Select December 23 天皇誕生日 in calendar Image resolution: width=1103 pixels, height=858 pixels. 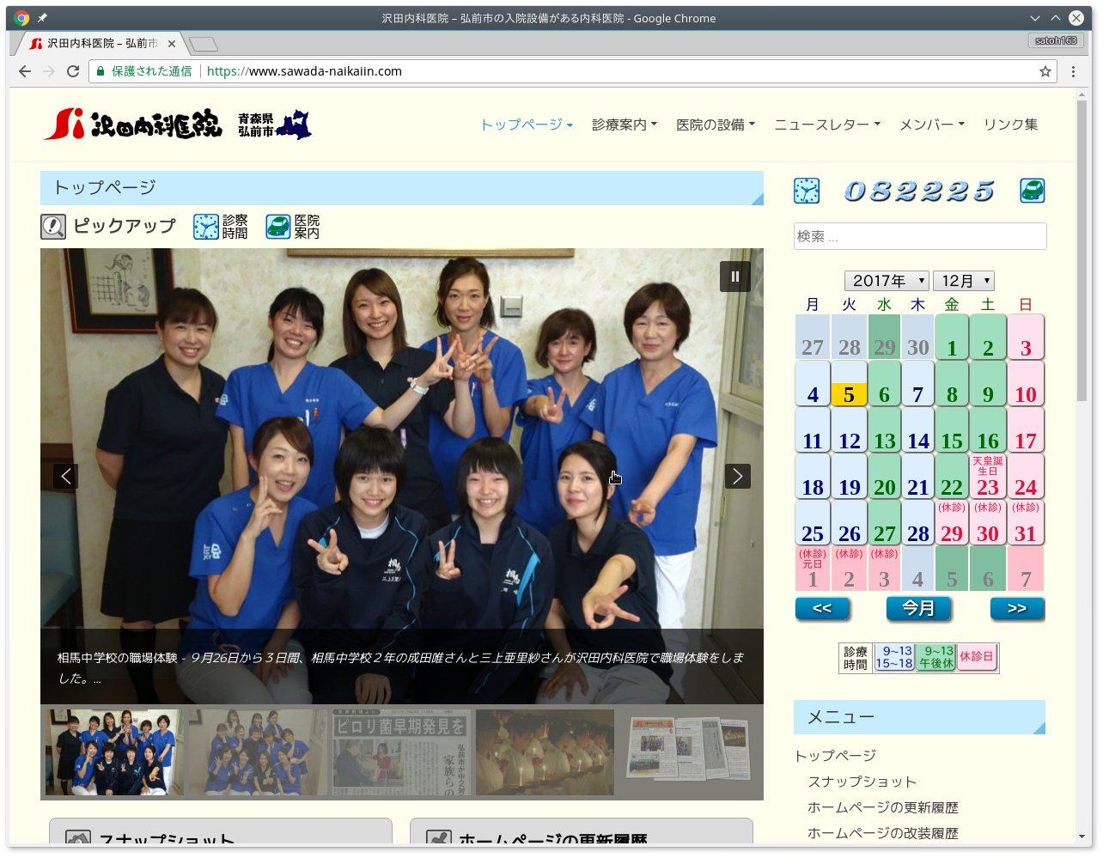point(988,477)
